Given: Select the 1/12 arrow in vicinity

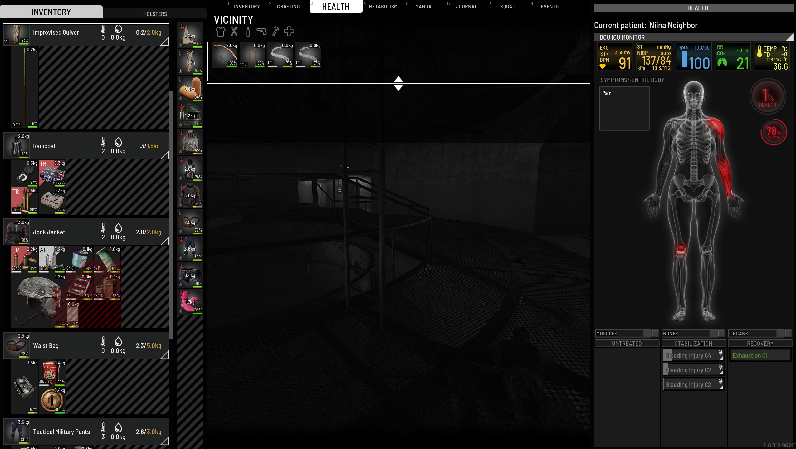Looking at the screenshot, I should pos(252,55).
